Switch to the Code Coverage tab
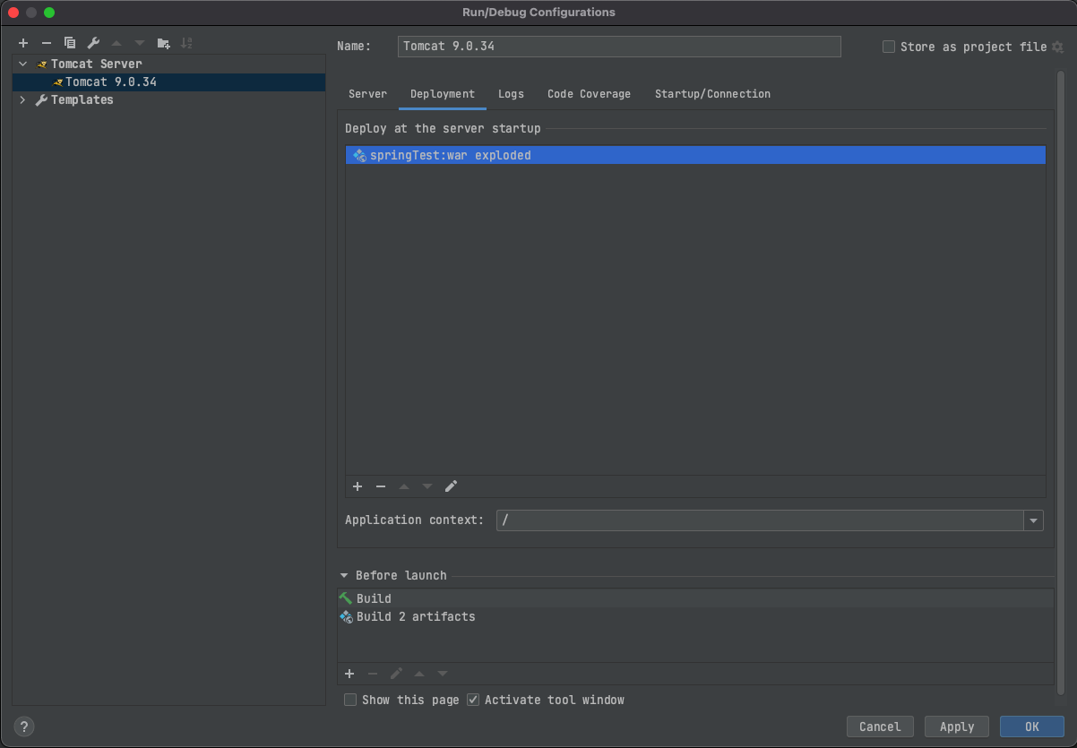 tap(589, 94)
